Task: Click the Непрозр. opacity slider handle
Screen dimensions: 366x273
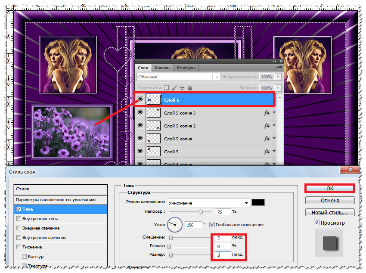Action: (201, 212)
